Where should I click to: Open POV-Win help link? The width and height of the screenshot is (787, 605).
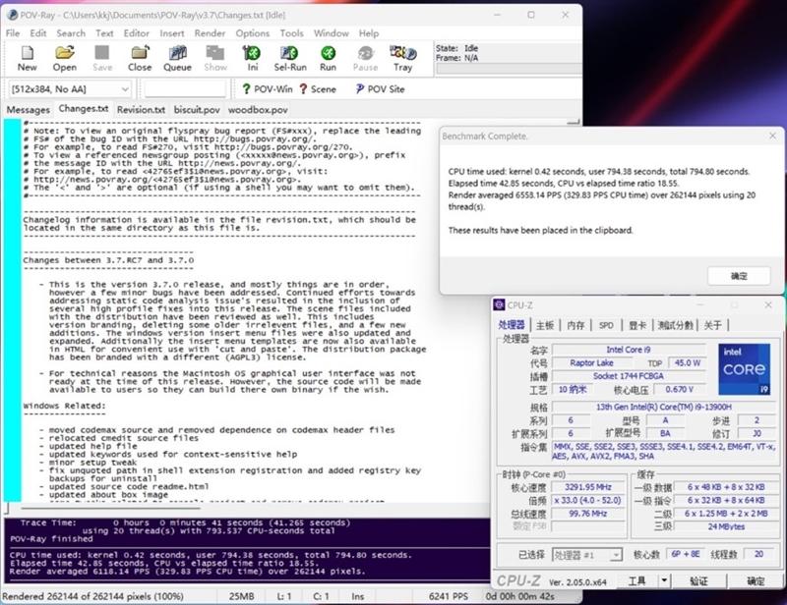(x=267, y=89)
